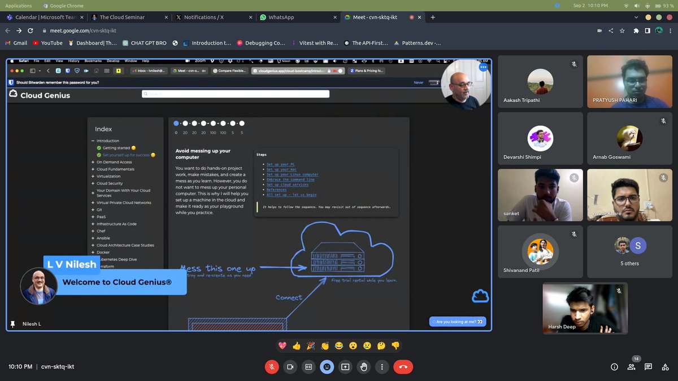
Task: Select Aakash Tripathi's participant tile
Action: click(540, 82)
